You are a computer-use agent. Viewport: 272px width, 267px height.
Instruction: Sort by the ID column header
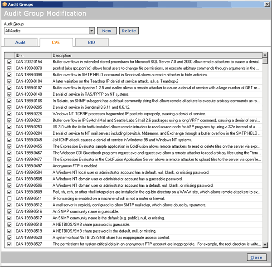pos(32,55)
